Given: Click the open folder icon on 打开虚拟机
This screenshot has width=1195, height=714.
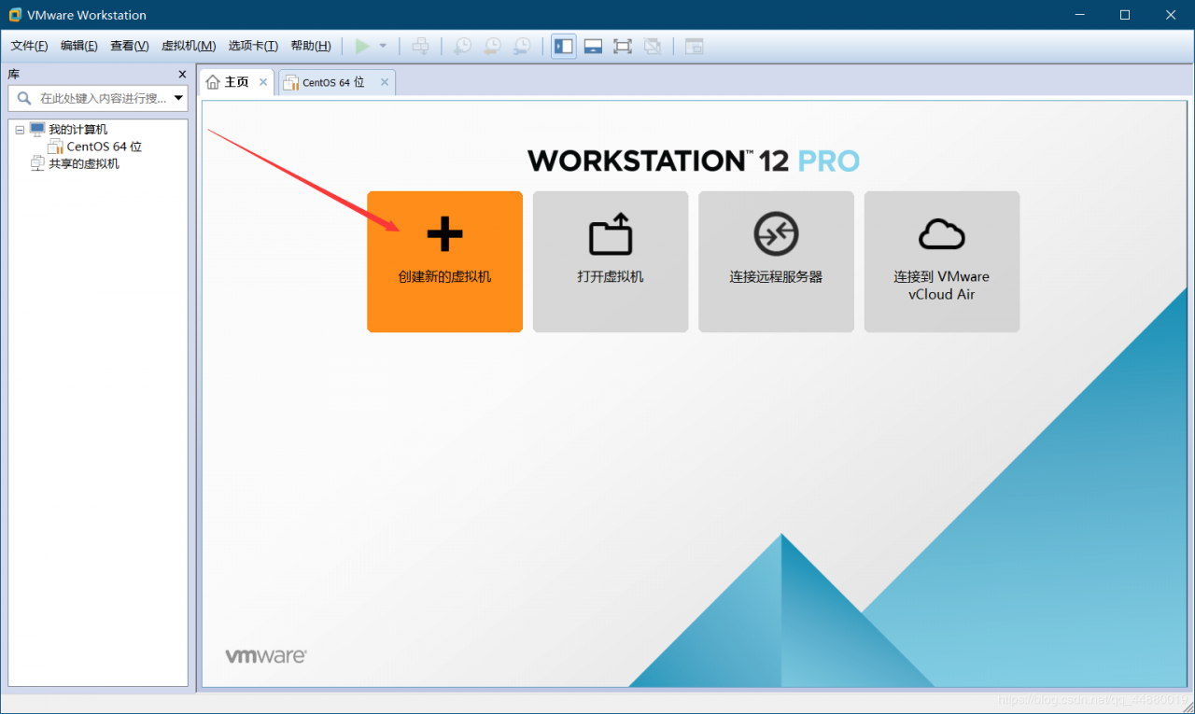Looking at the screenshot, I should coord(611,234).
